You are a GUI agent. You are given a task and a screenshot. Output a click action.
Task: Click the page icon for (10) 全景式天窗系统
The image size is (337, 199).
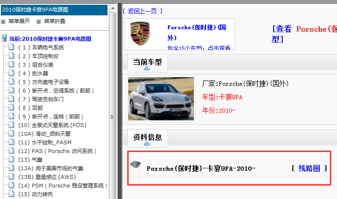[x=12, y=125]
